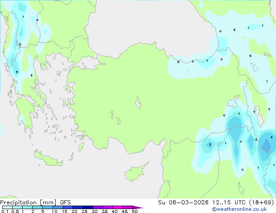Open the weatheronline.co.uk link
Image resolution: width=276 pixels, height=213 pixels.
pyautogui.click(x=239, y=209)
